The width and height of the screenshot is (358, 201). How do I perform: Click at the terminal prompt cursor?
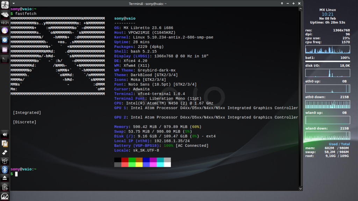pos(16,174)
